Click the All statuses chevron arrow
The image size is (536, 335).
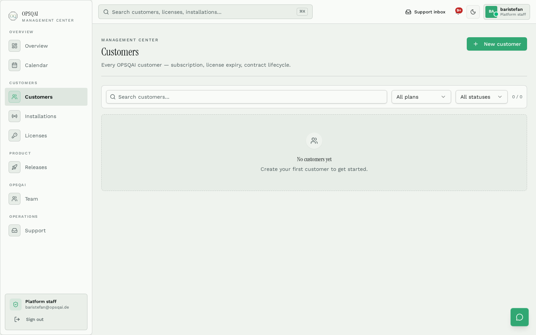tap(500, 97)
